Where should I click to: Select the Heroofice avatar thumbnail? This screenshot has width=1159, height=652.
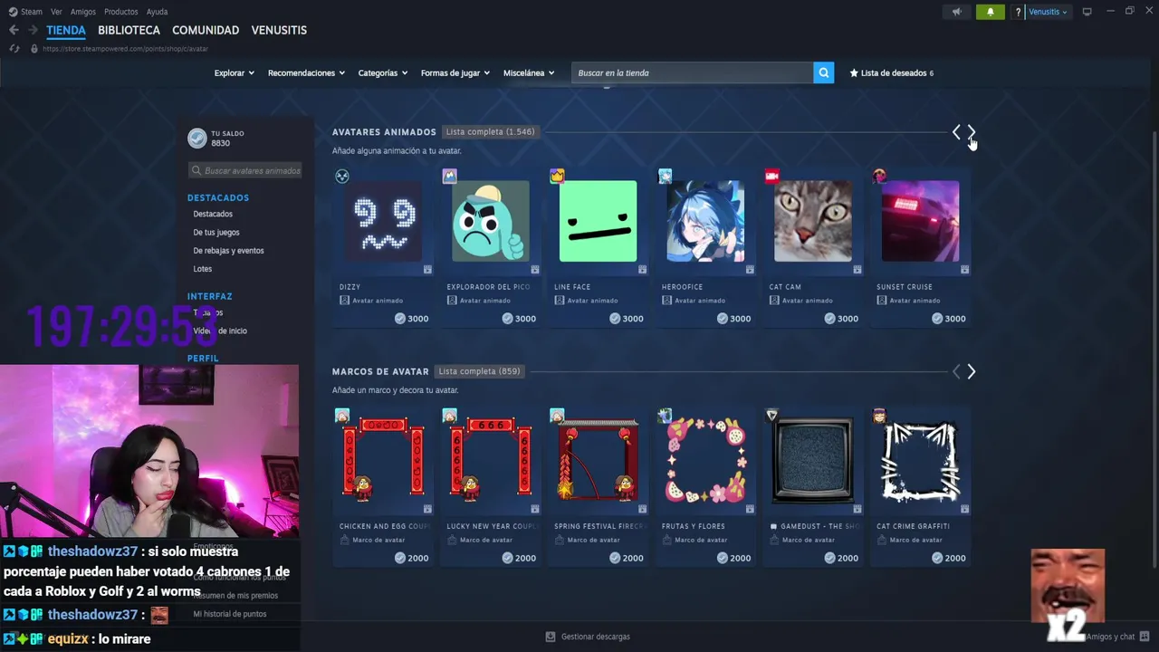(705, 221)
